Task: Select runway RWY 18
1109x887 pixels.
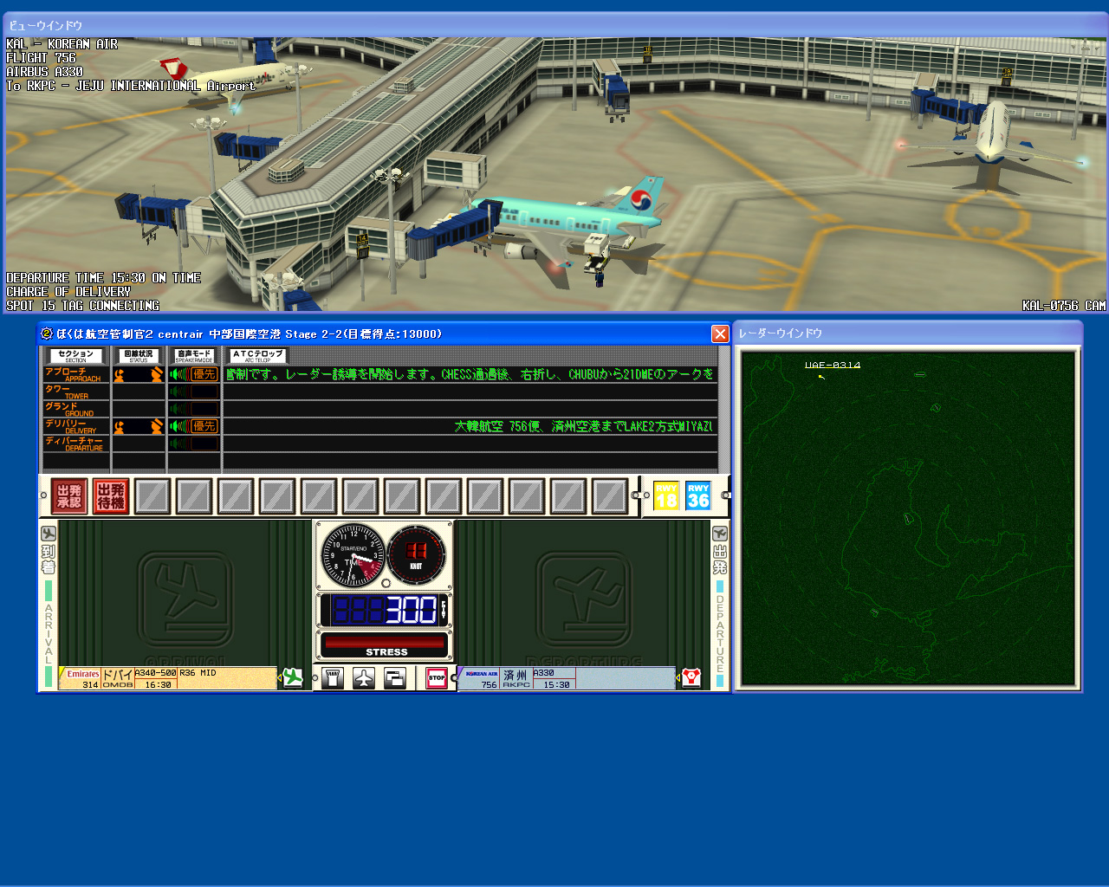Action: click(x=666, y=495)
